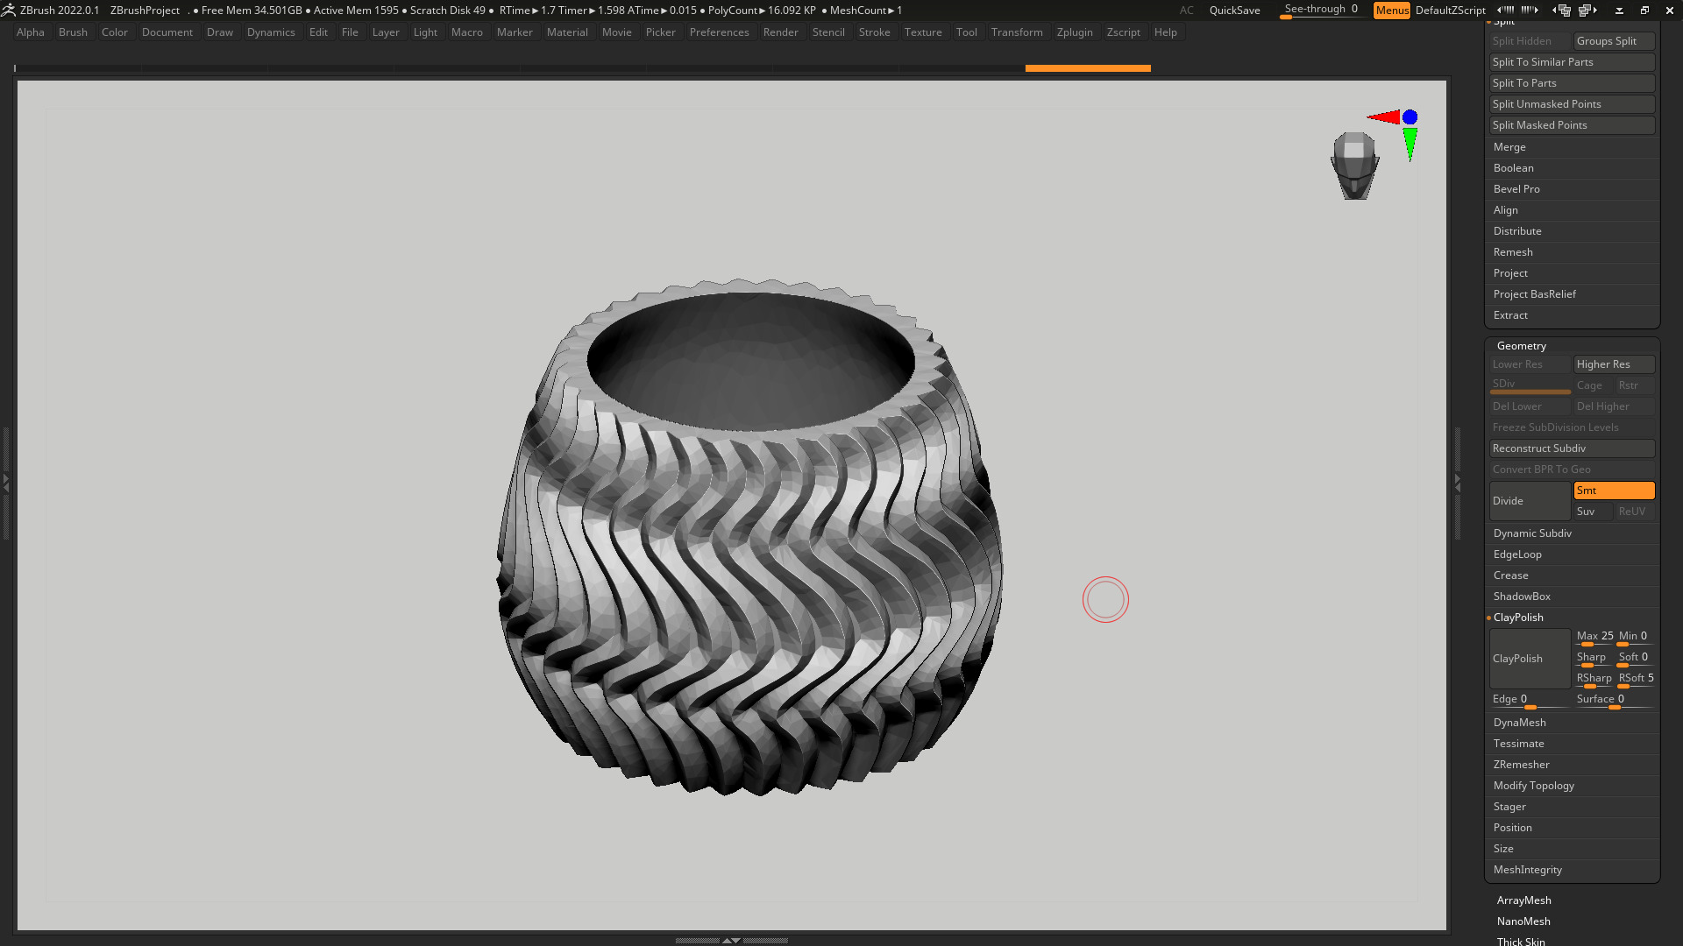This screenshot has width=1683, height=946.
Task: Collapse the right tray divider arrow
Action: pos(1458,482)
